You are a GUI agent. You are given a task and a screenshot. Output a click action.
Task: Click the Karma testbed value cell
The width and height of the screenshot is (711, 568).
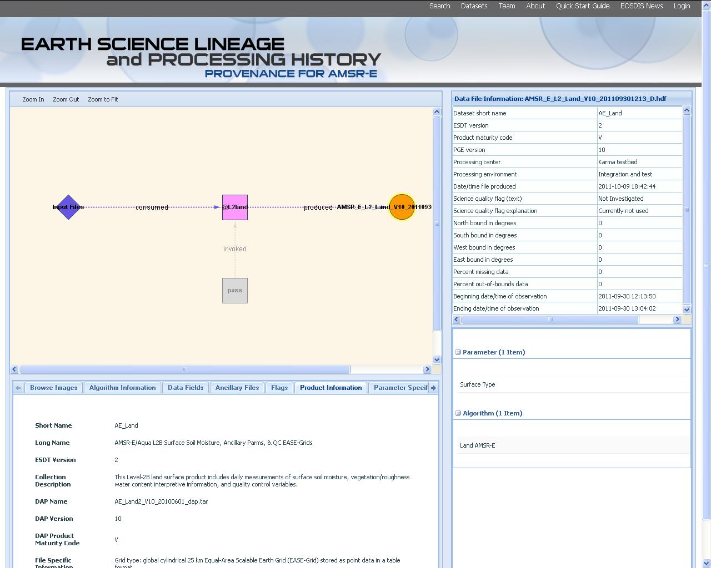(639, 162)
